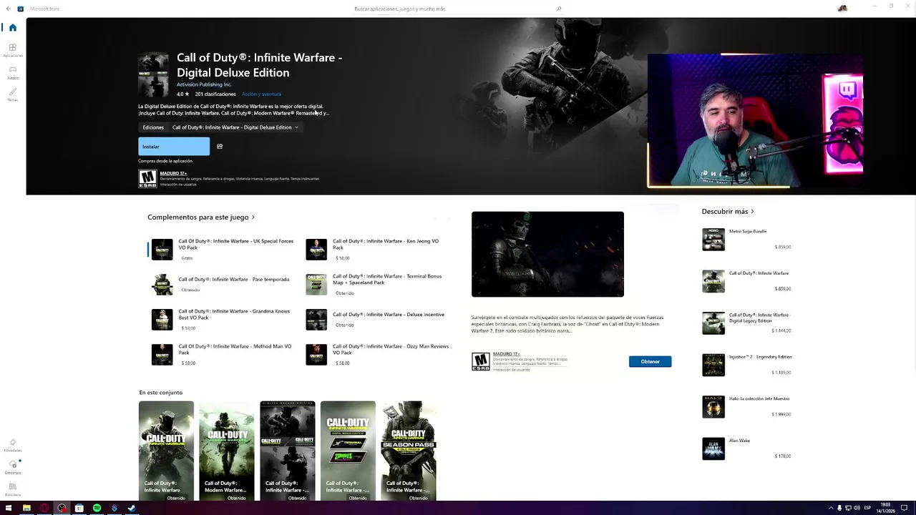
Task: Open Metro Saga Bundle in Descubrir más
Action: (x=746, y=239)
